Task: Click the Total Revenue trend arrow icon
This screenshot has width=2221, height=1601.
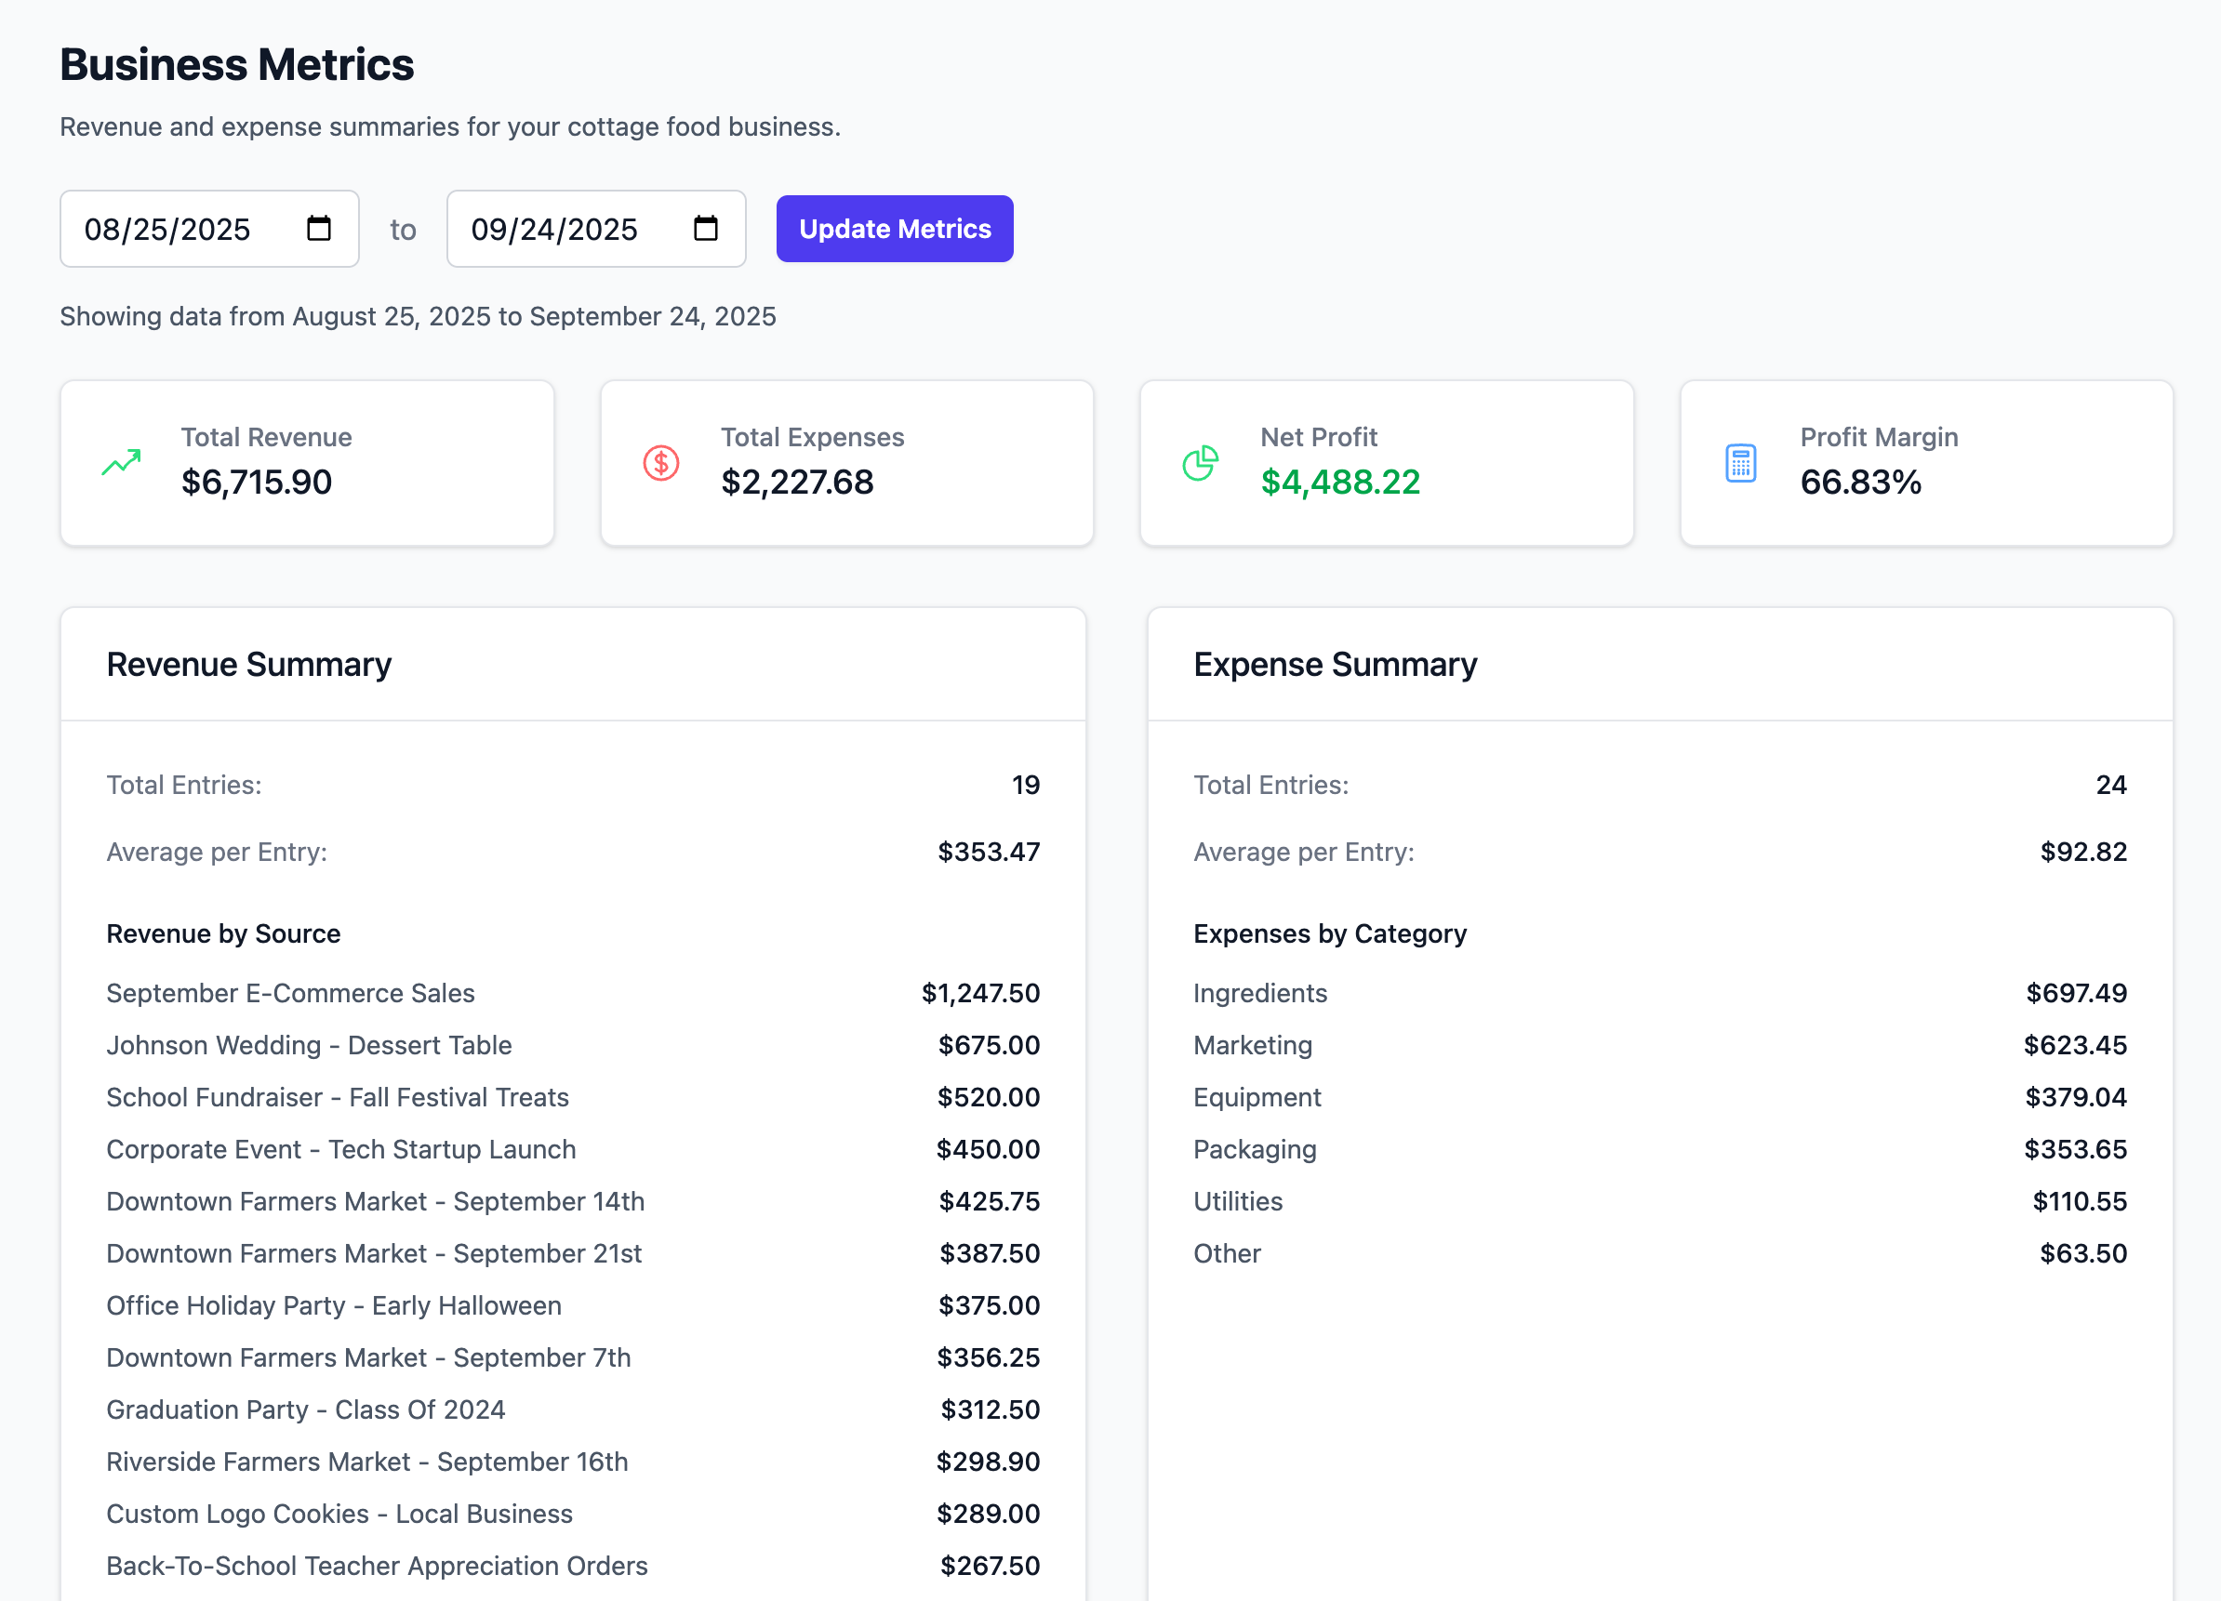Action: pos(122,463)
